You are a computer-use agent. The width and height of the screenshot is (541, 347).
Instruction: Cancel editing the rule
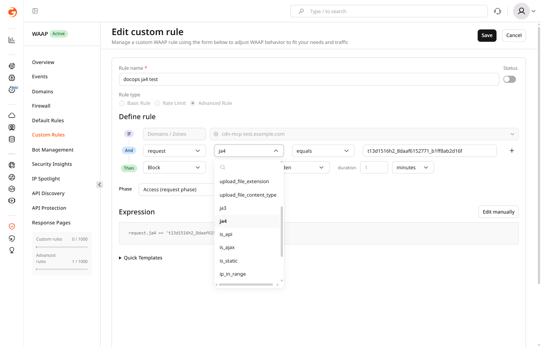[514, 35]
